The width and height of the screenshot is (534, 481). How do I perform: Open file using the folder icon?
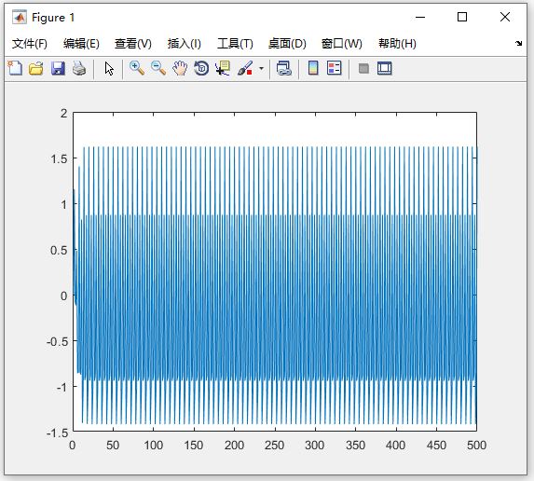(36, 68)
